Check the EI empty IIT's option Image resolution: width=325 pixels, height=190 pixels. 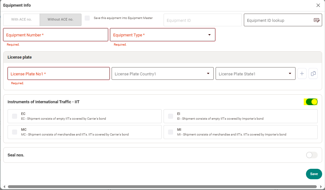(171, 116)
